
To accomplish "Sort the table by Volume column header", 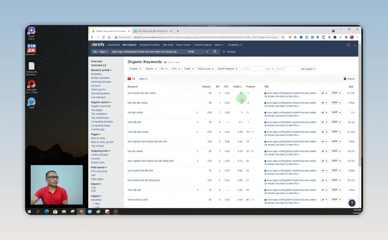I will (x=206, y=87).
